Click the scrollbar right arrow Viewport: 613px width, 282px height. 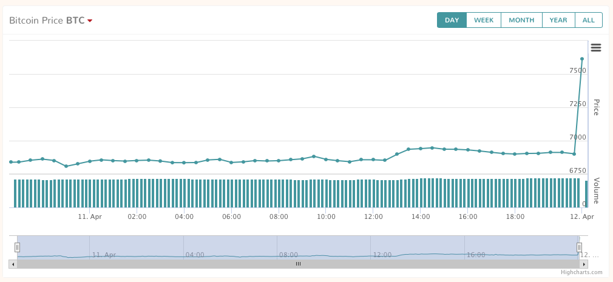[x=583, y=264]
